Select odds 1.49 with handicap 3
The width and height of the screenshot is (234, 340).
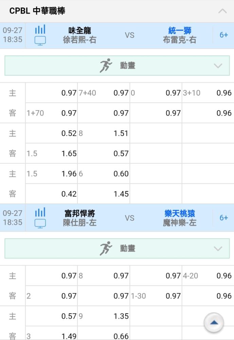click(69, 336)
